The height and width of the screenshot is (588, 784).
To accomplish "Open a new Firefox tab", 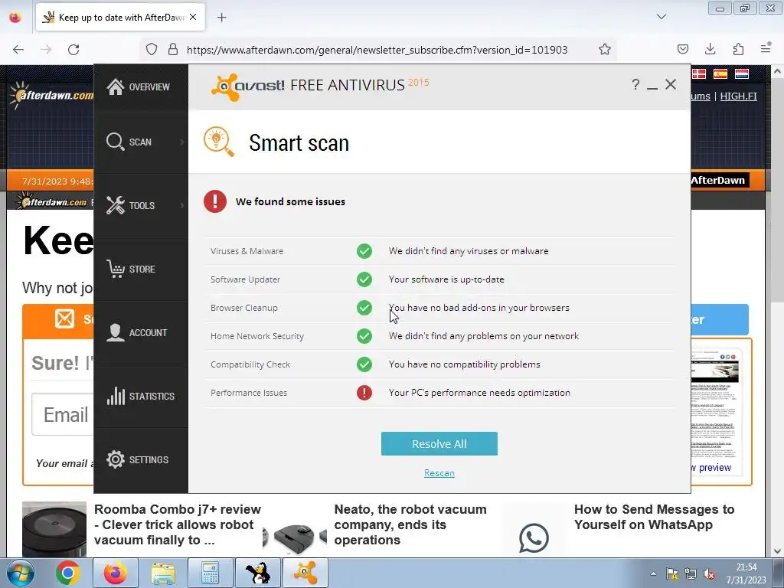I will point(221,18).
